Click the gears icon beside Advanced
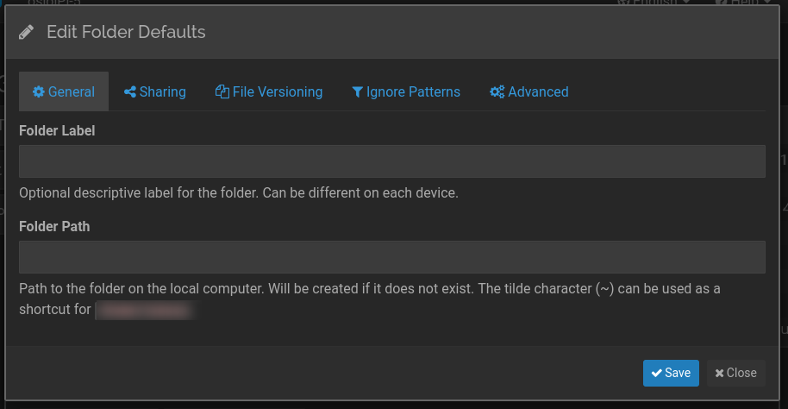The height and width of the screenshot is (409, 788). (497, 92)
